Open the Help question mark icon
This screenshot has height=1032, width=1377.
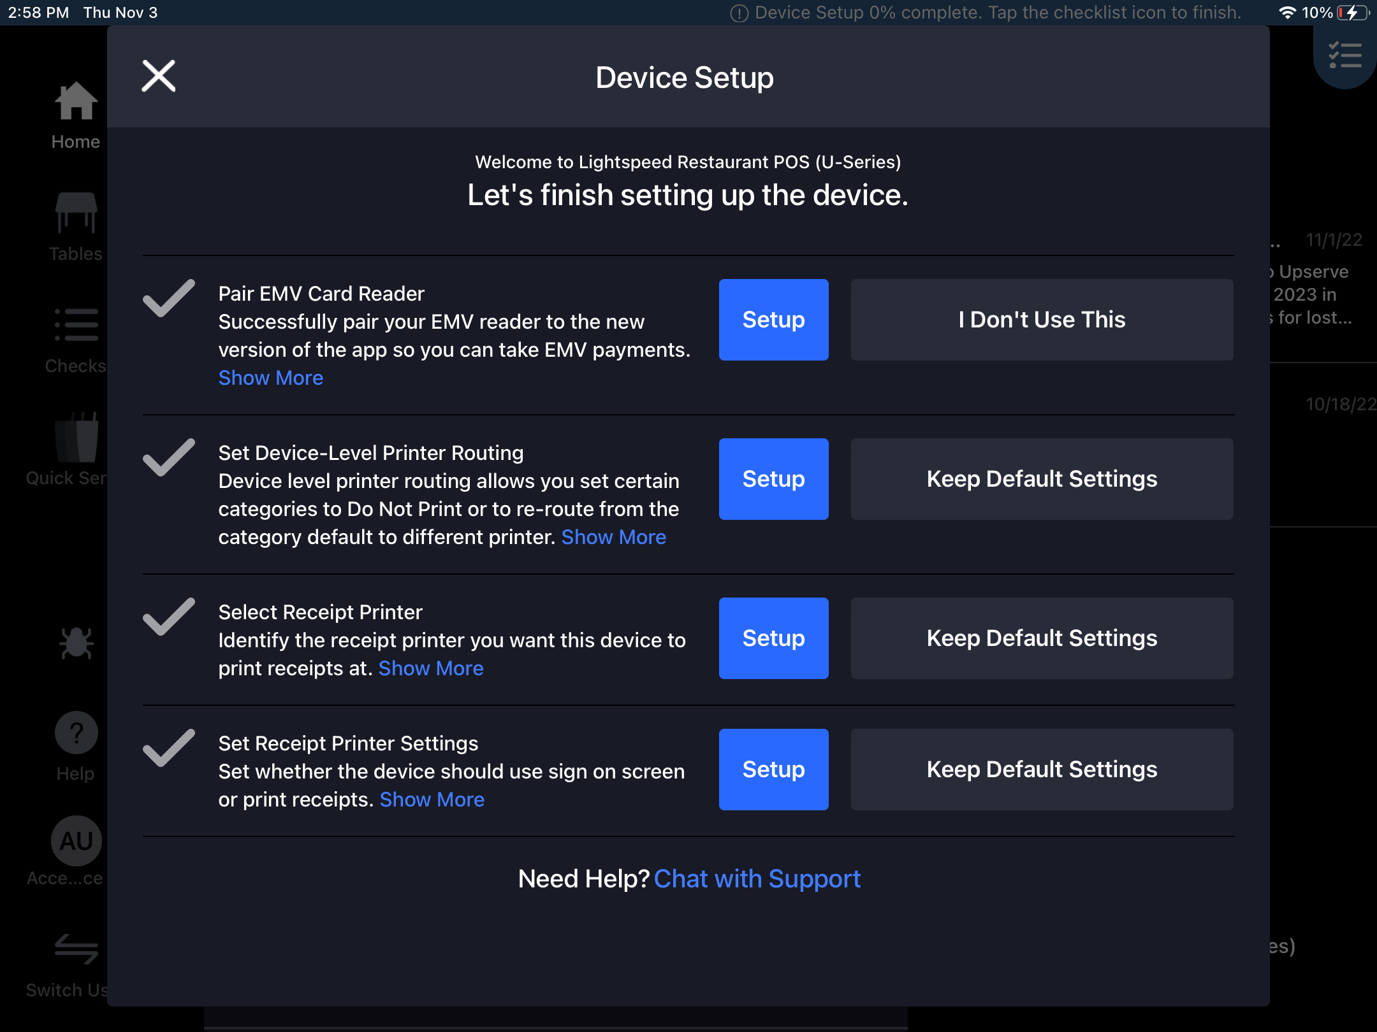[x=76, y=733]
